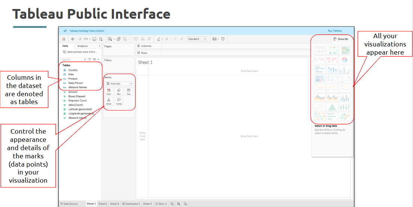This screenshot has height=207, width=413.
Task: Select the scatter plot in Show Me
Action: click(320, 107)
